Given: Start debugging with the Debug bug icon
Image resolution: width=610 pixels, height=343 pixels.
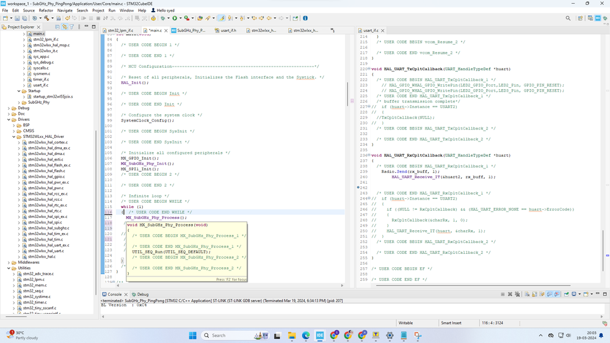Looking at the screenshot, I should tap(162, 18).
